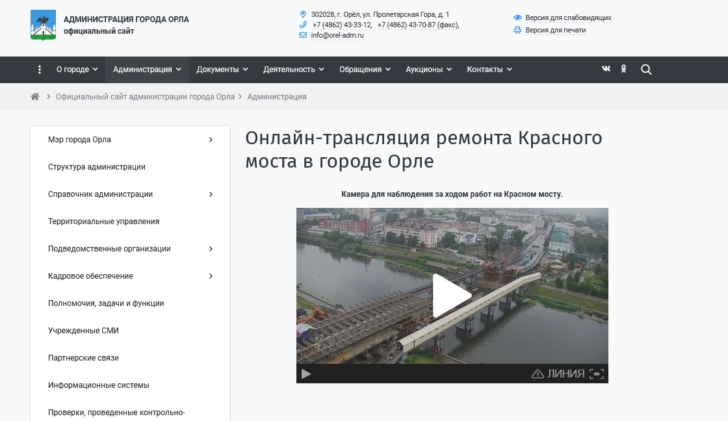Click the Orel city coat of arms logo

tap(43, 25)
